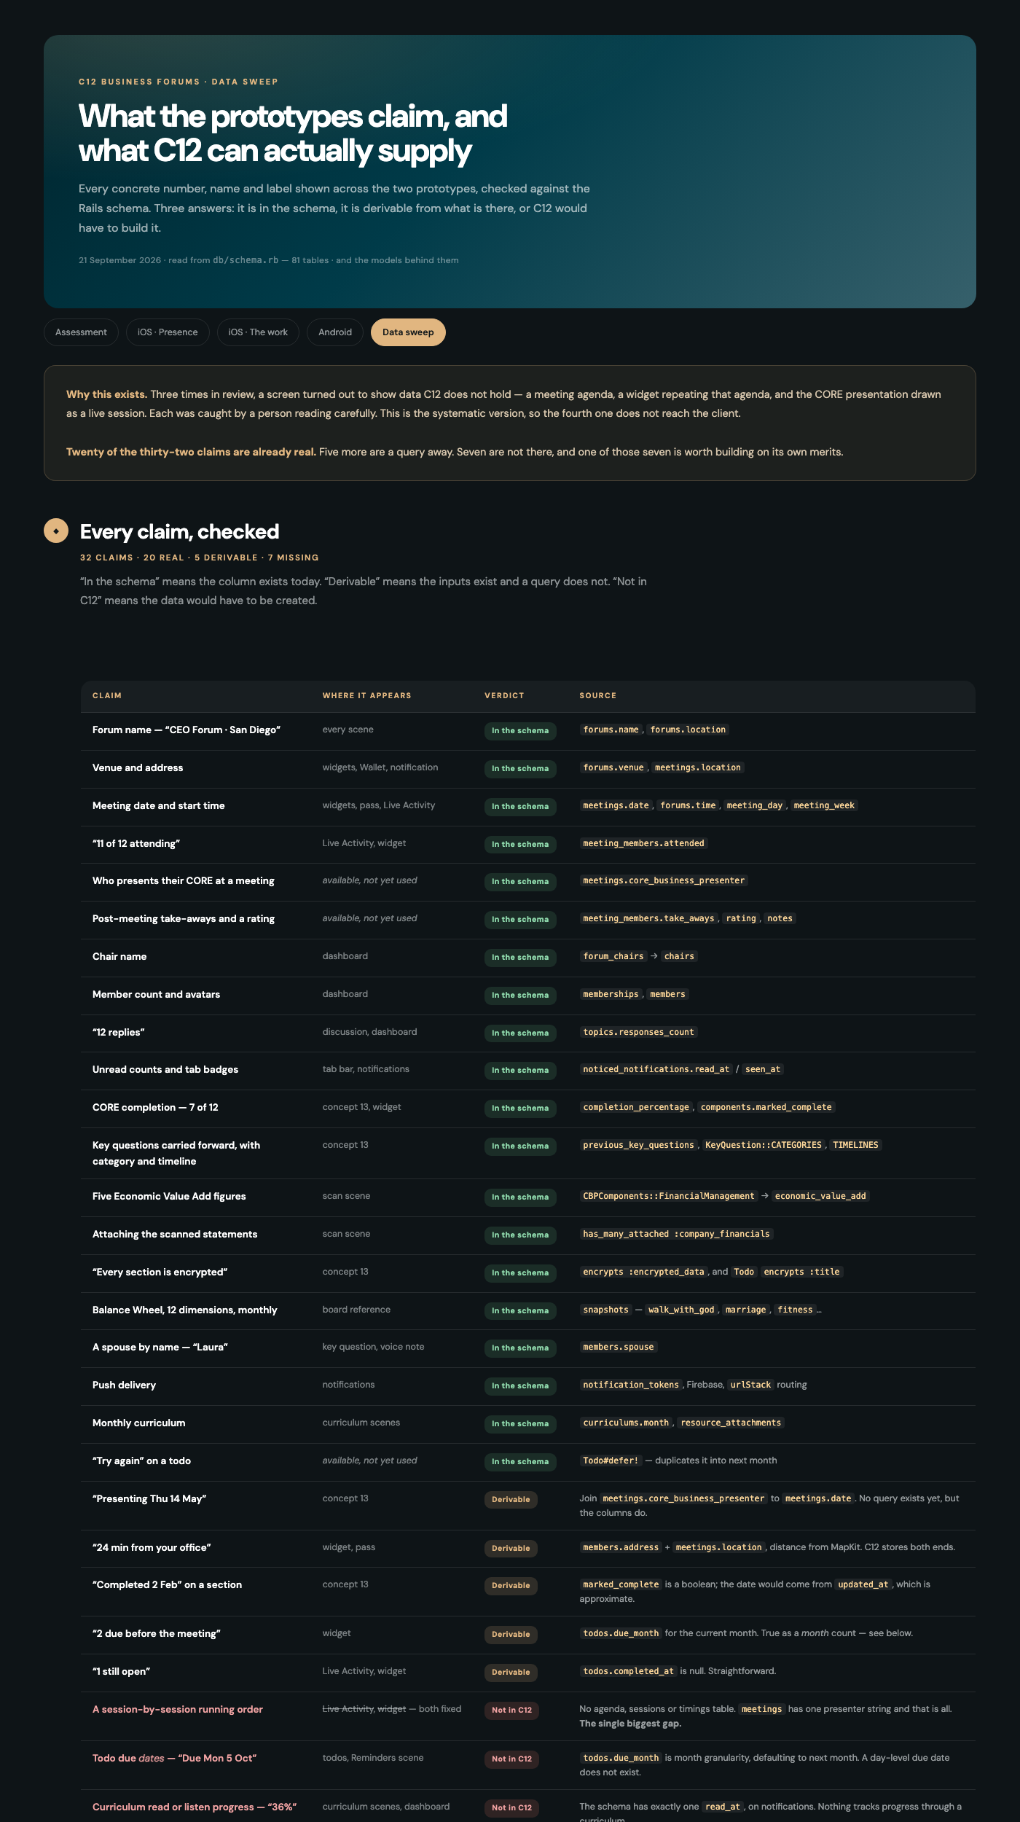Image resolution: width=1020 pixels, height=1822 pixels.
Task: Click the members.address code chip
Action: (x=621, y=1547)
